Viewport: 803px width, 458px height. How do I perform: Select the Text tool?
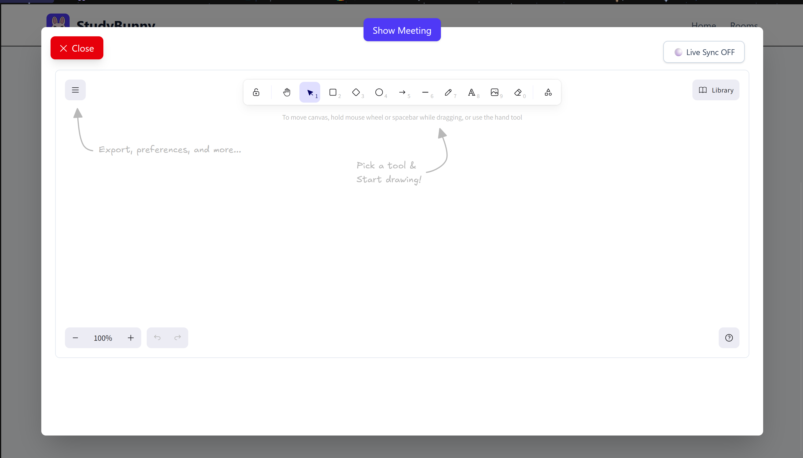[471, 92]
